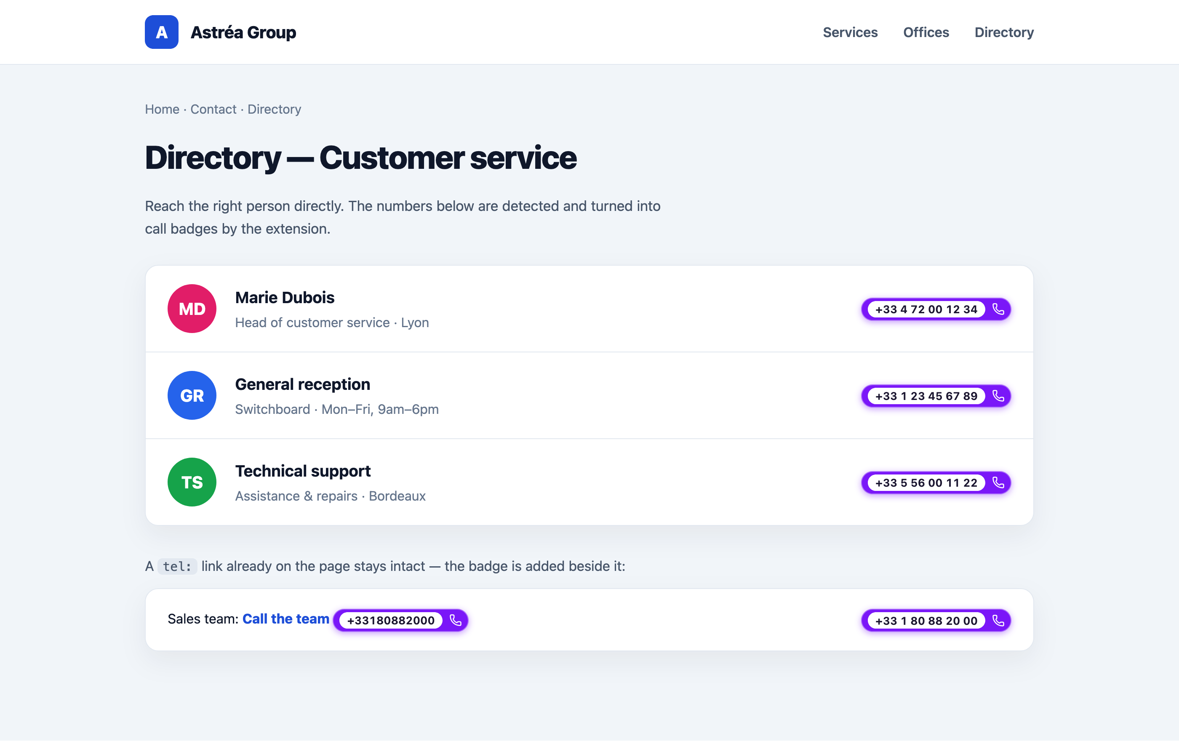This screenshot has height=741, width=1179.
Task: Click phone icon beside +33180882000 badge
Action: coord(455,620)
